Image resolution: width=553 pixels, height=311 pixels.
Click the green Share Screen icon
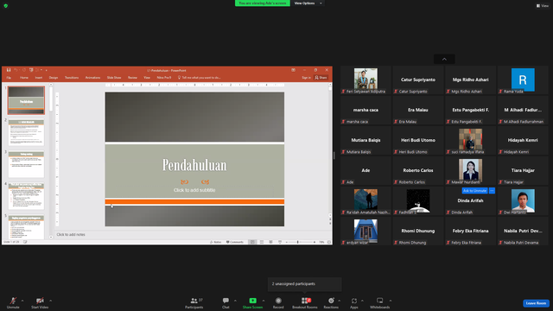coord(252,301)
